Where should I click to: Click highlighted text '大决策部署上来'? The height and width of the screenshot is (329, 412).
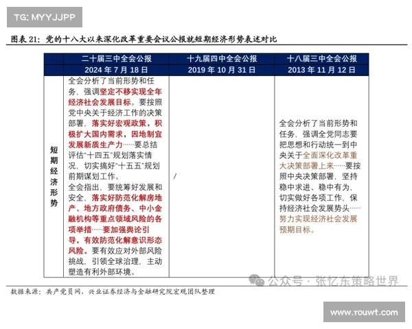[306, 166]
